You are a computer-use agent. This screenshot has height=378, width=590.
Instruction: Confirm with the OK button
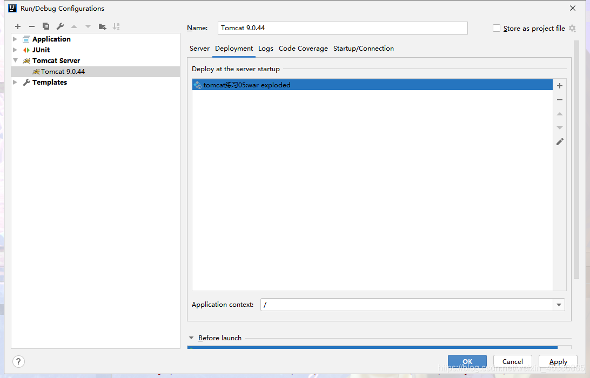click(467, 361)
